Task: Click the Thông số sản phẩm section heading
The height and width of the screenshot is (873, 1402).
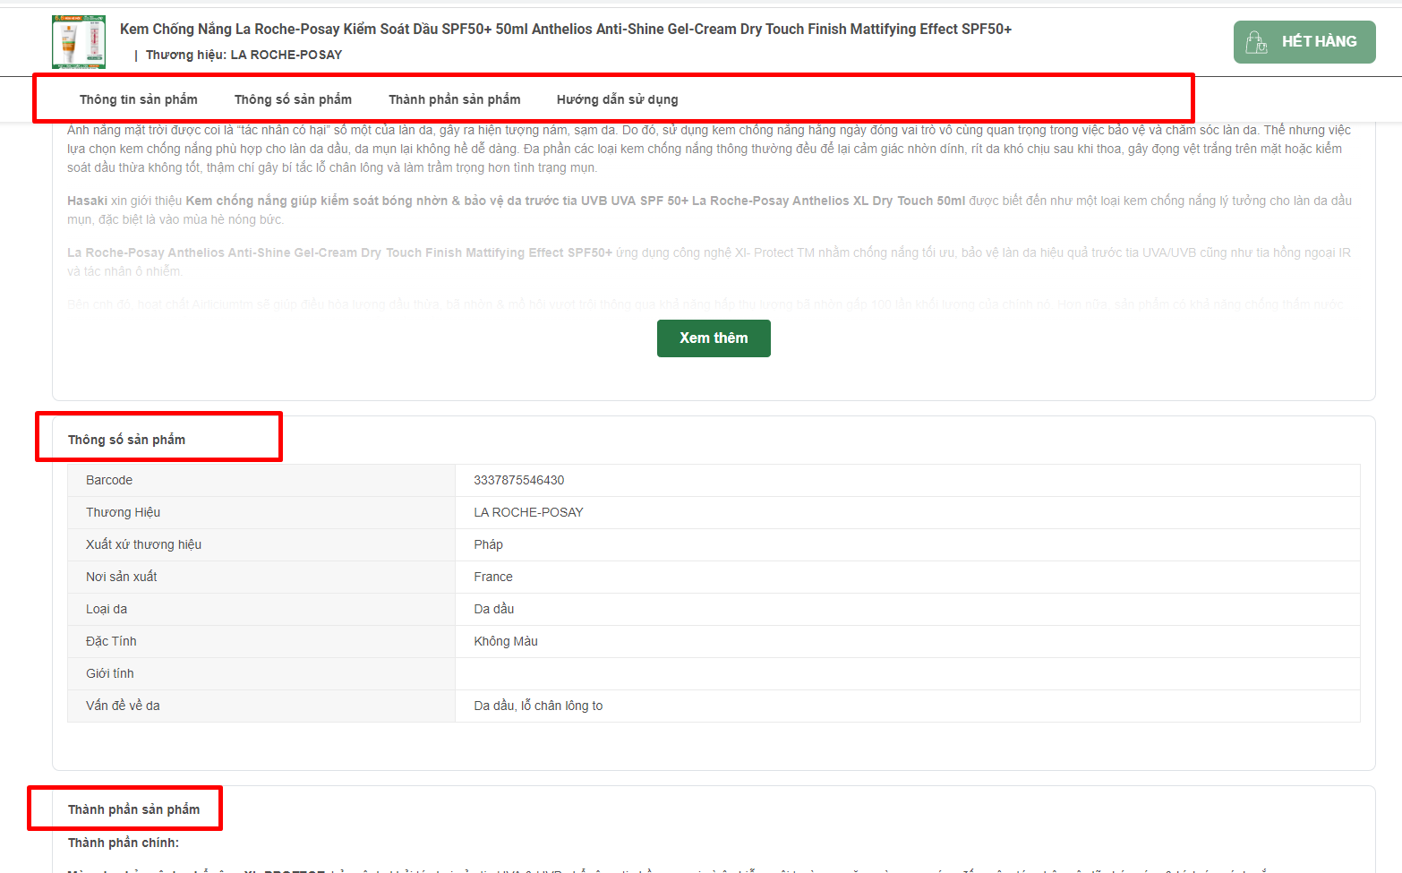Action: coord(127,440)
